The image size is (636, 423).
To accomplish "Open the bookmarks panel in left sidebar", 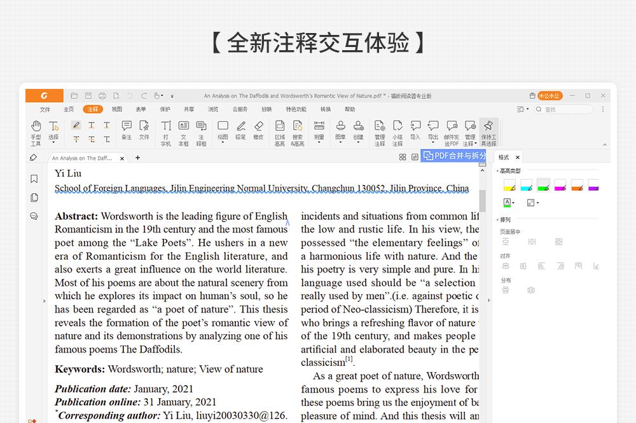I will click(x=34, y=178).
